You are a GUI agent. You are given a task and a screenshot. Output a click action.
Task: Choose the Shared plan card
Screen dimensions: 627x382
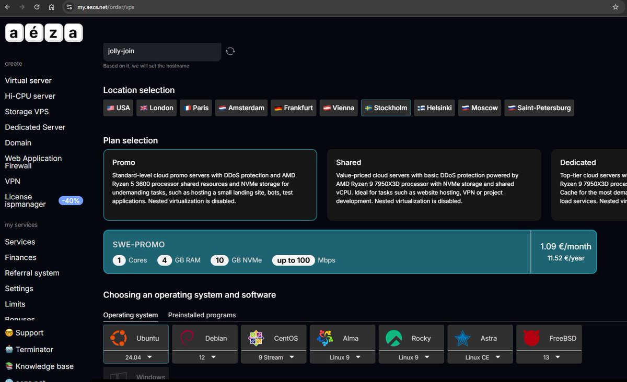434,185
